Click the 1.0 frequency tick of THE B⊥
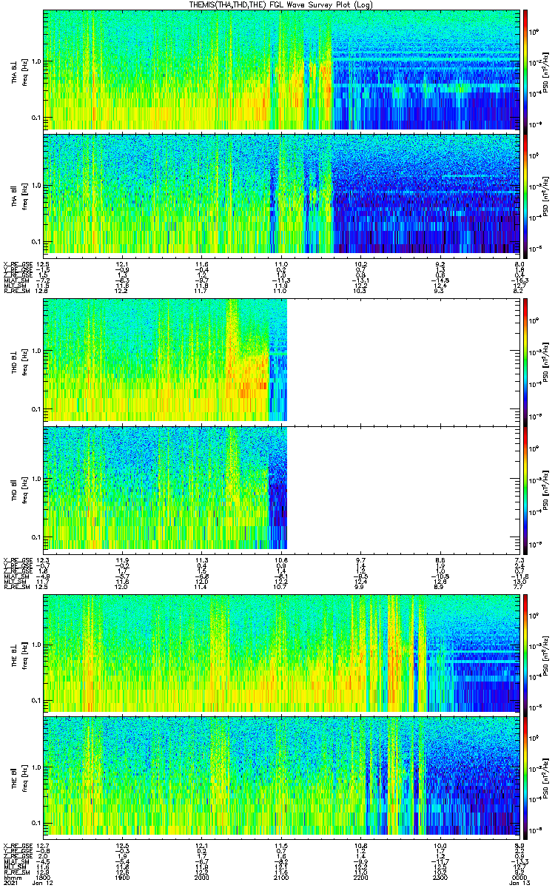The height and width of the screenshot is (888, 555). click(36, 645)
